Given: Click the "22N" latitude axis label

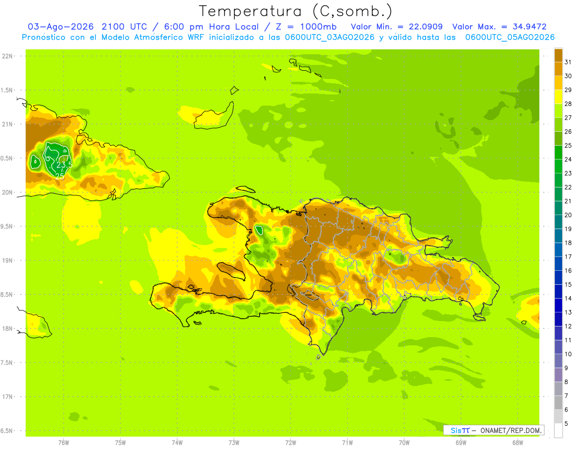Looking at the screenshot, I should click(x=7, y=56).
